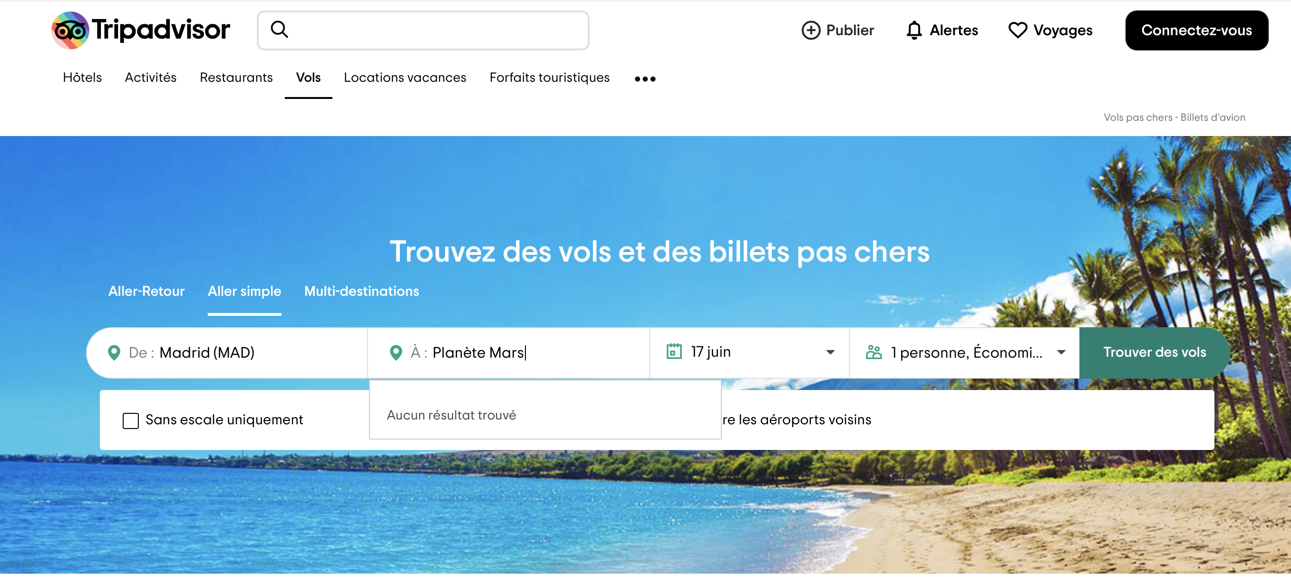Click the Madrid (MAD) origin field
1291x586 pixels.
[227, 352]
